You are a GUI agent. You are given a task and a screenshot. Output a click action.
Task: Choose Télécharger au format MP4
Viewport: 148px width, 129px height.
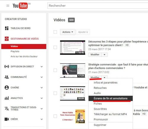[x=110, y=114]
